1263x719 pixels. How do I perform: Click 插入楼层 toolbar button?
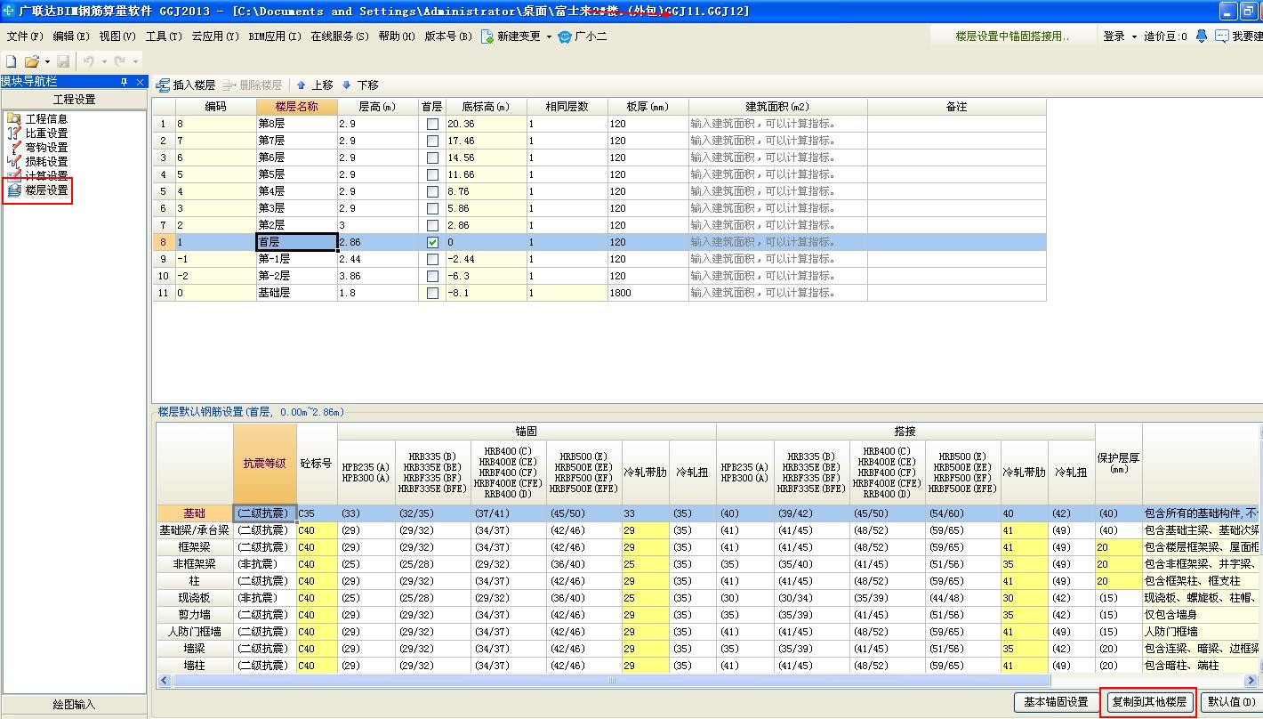point(186,85)
